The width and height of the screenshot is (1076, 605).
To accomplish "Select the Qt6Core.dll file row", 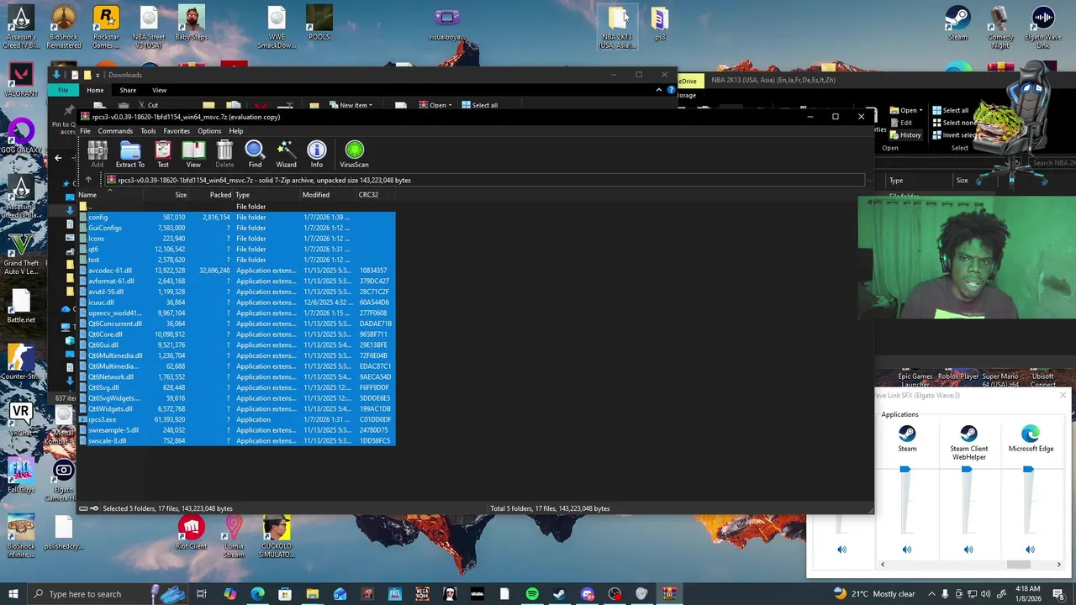I will coord(236,334).
